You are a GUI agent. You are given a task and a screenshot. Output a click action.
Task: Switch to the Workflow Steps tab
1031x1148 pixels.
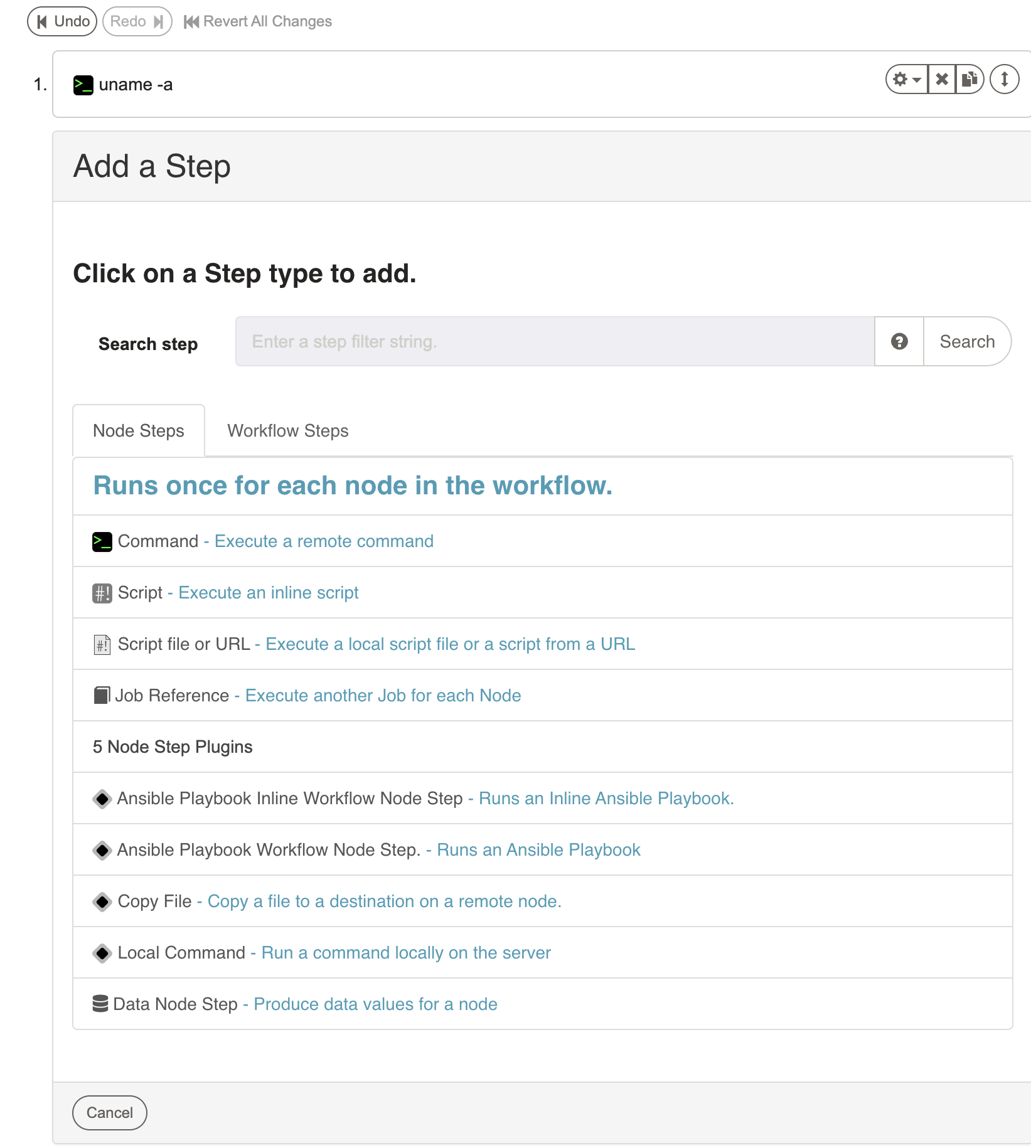(288, 431)
